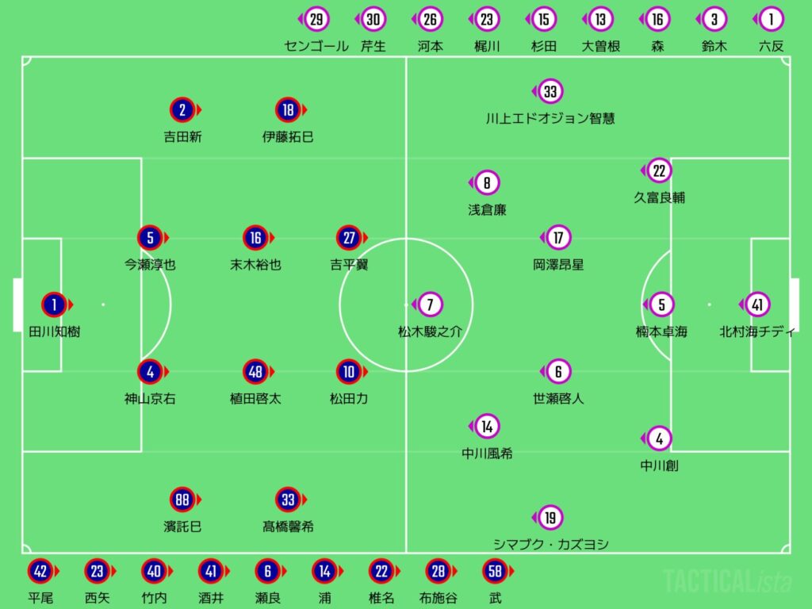This screenshot has width=812, height=609.
Task: Click the number 8 浅倉廉 marker
Action: [487, 184]
